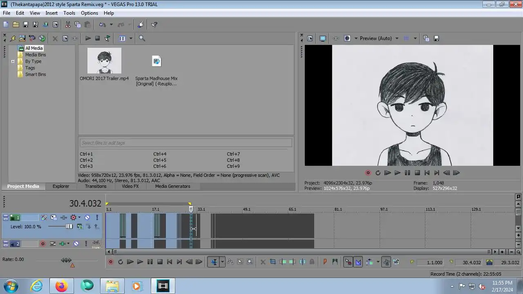
Task: Select OMORI 2017 Trailer.mp4 thumbnail
Action: 104,61
